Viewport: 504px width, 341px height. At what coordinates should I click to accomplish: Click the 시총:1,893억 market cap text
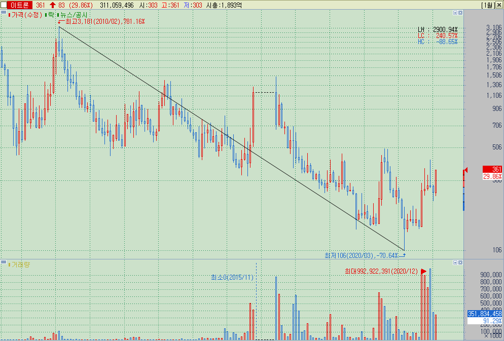[224, 5]
